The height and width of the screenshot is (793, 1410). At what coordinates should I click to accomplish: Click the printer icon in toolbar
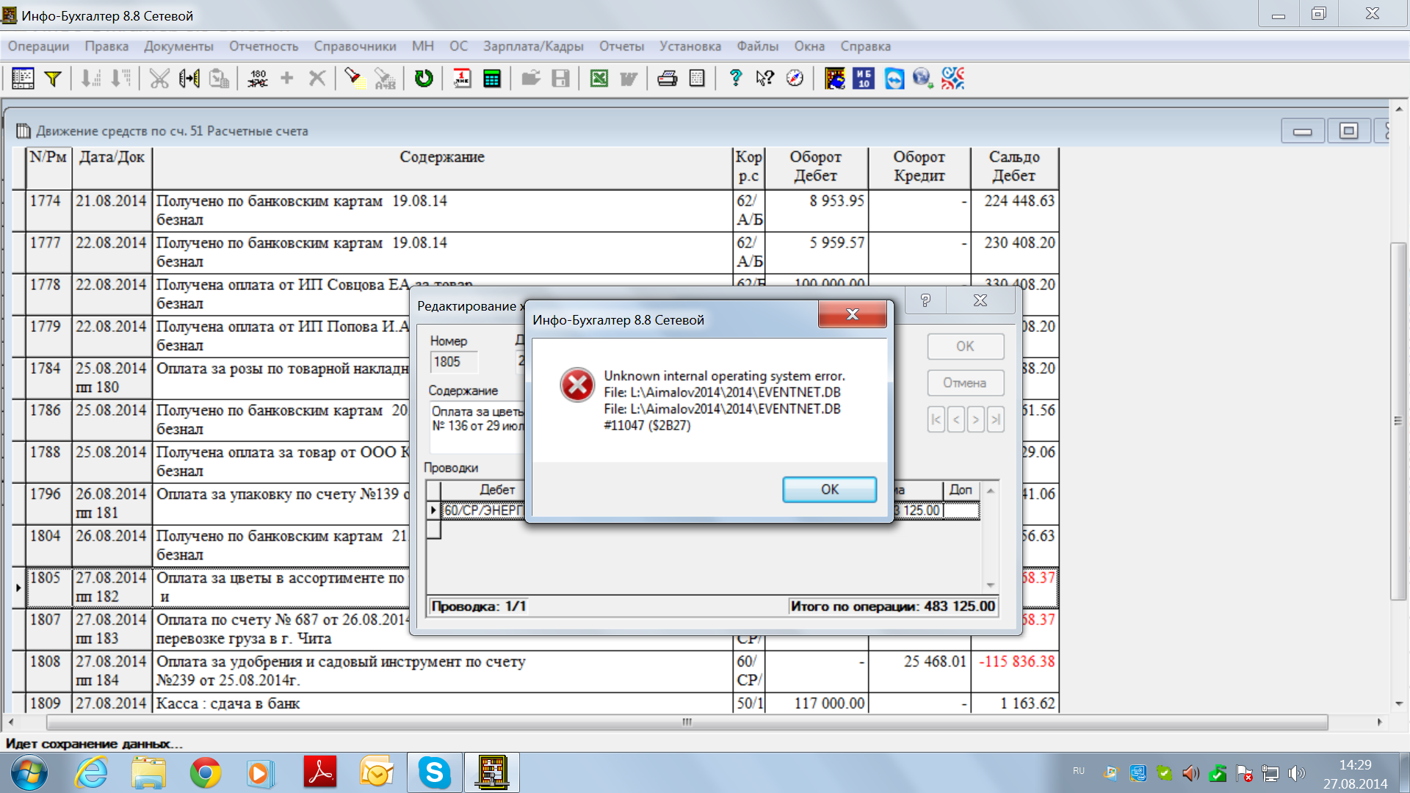click(x=668, y=78)
